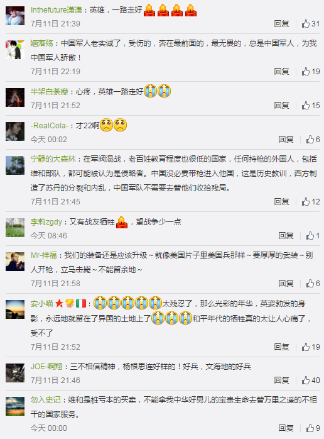This screenshot has height=439, width=324.
Task: Click the username 安小喵
Action: pos(41,303)
